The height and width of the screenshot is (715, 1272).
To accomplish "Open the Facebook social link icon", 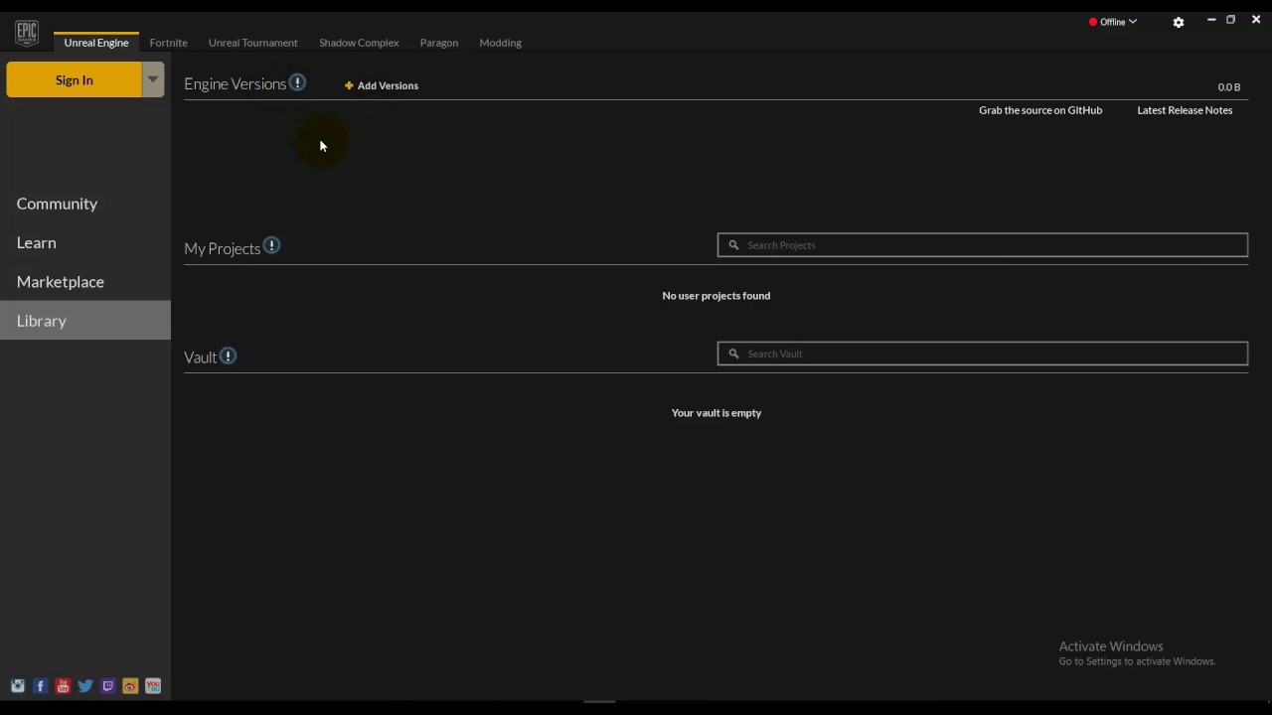I will [41, 686].
